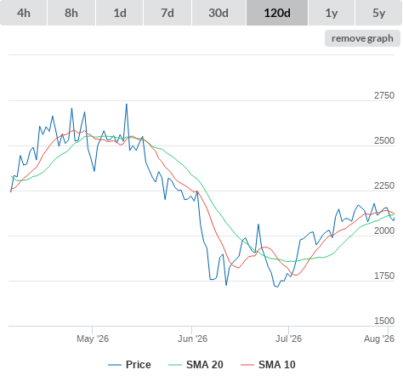Image resolution: width=403 pixels, height=387 pixels.
Task: Switch to the 1y range
Action: tap(332, 13)
